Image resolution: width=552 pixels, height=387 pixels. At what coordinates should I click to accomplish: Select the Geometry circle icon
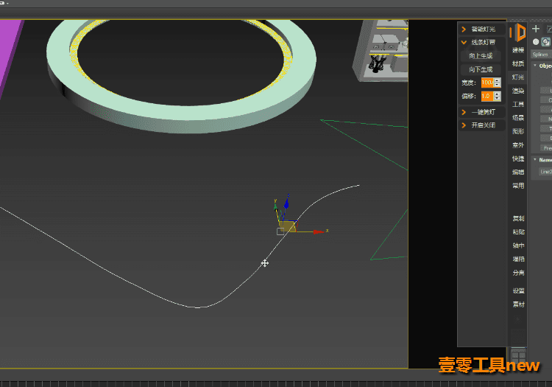click(x=536, y=42)
